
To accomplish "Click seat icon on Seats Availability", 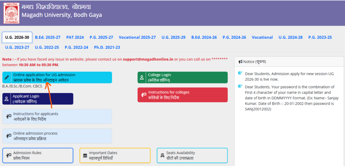I will tap(162, 156).
